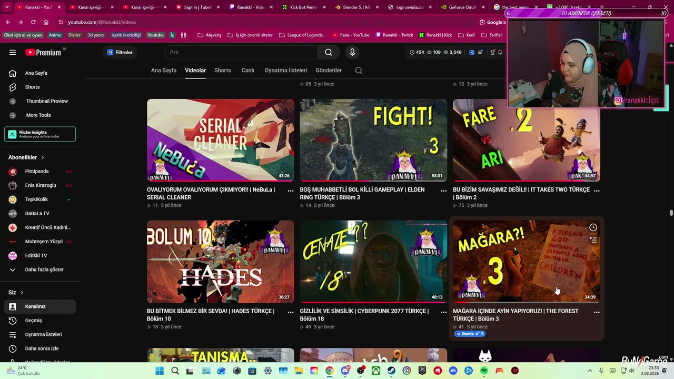Viewport: 674px width, 379px height.
Task: Open the blue vidIQ icon in header
Action: tap(472, 52)
